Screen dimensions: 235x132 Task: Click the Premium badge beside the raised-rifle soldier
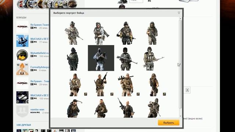(x=112, y=94)
